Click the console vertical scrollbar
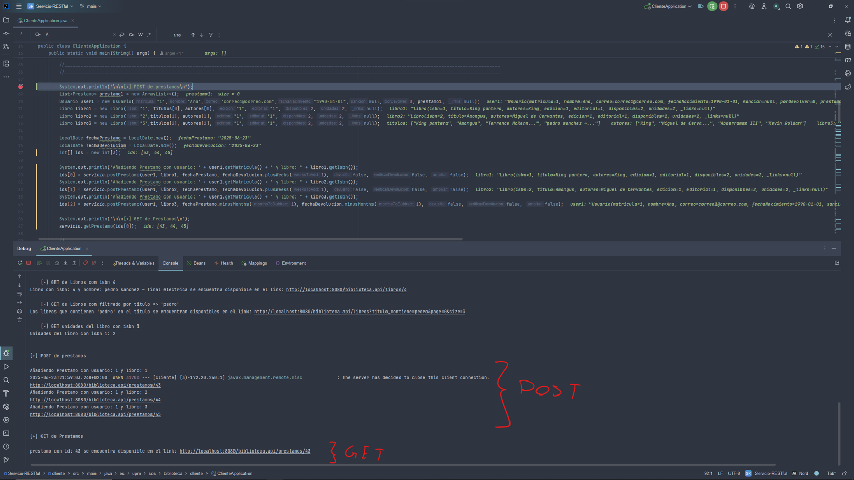This screenshot has width=854, height=480. tap(839, 433)
